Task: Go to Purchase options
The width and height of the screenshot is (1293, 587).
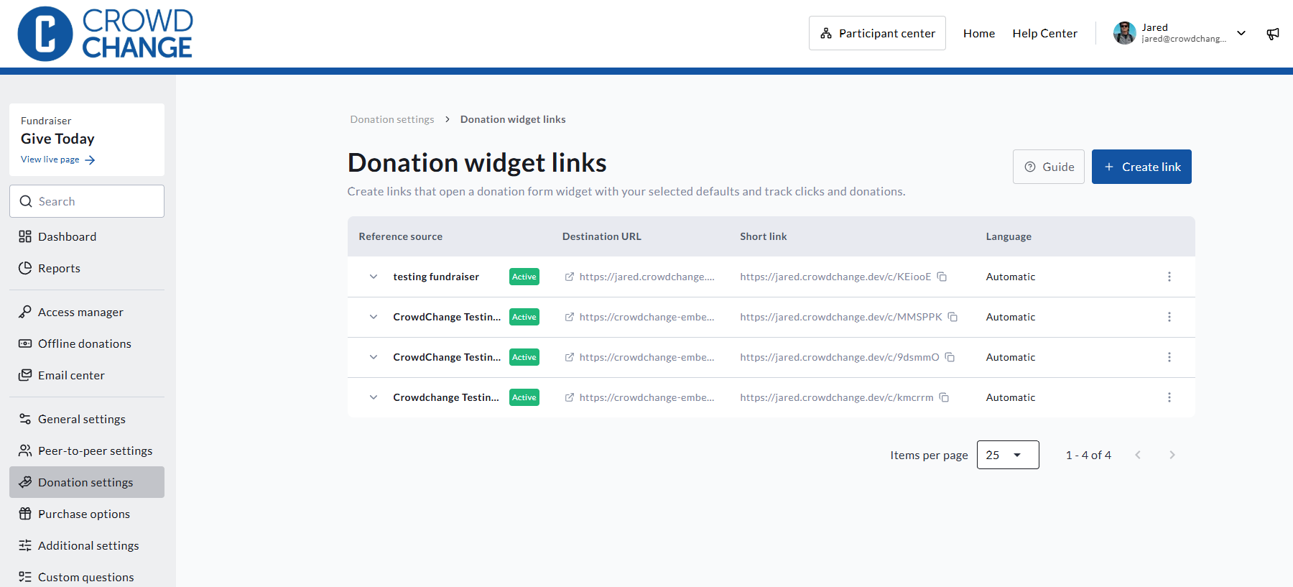Action: 87,514
